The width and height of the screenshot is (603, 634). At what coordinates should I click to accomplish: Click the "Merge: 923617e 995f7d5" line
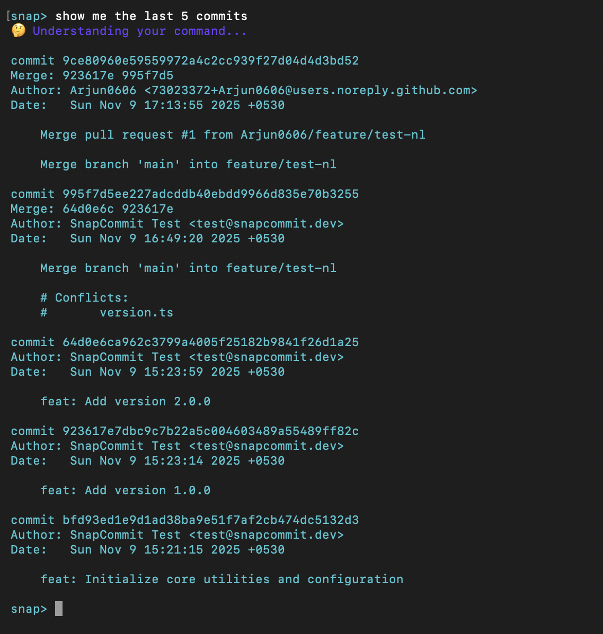92,75
